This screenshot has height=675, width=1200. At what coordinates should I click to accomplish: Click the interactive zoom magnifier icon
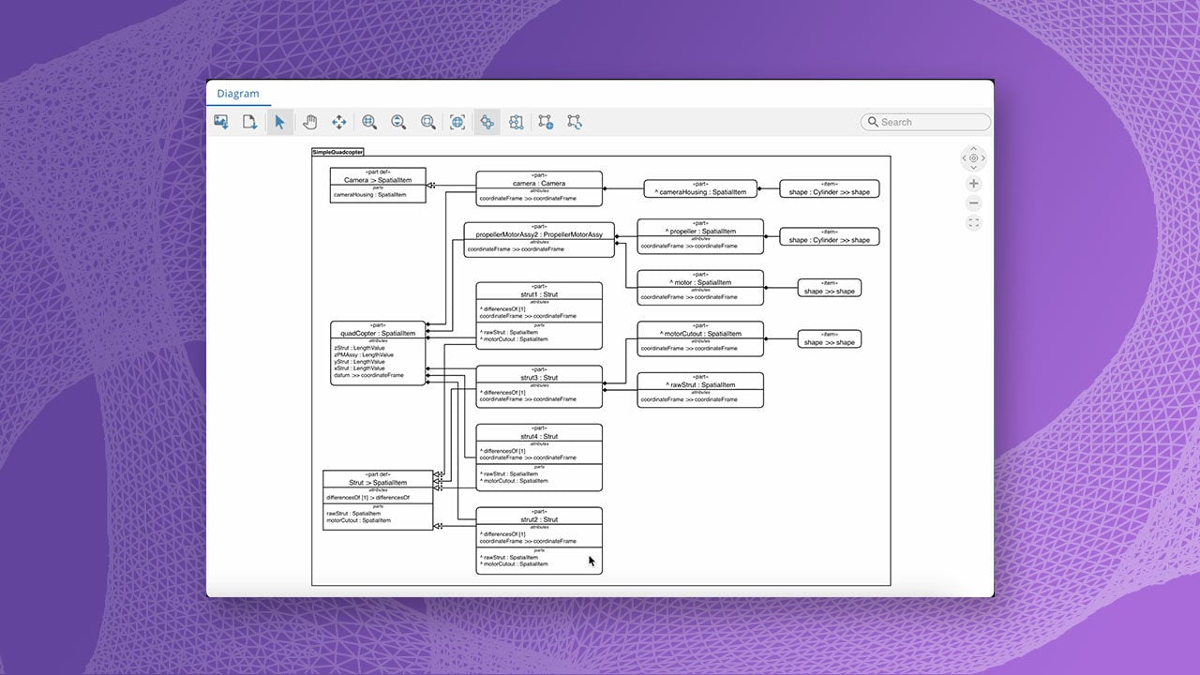click(398, 122)
